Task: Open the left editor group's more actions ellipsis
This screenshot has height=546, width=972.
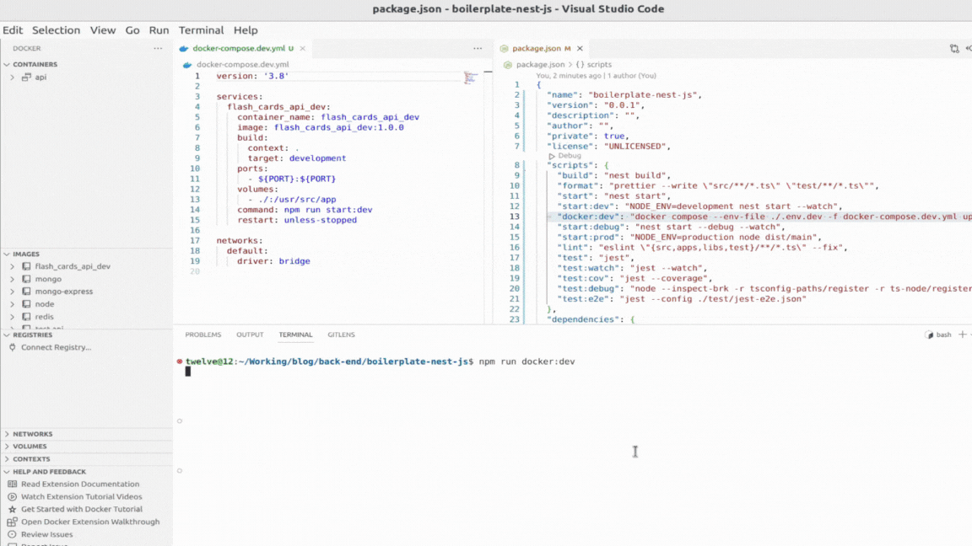Action: pyautogui.click(x=478, y=48)
